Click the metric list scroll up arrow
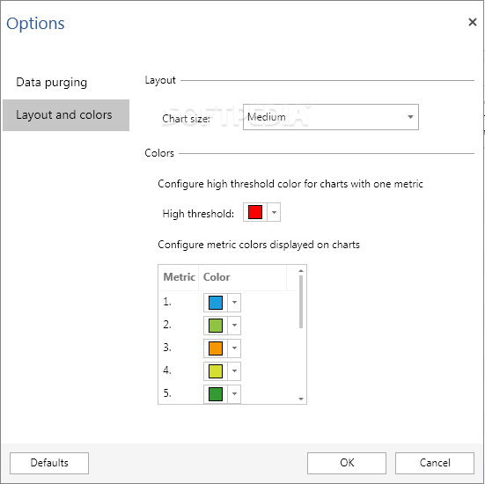This screenshot has width=485, height=484. 301,271
